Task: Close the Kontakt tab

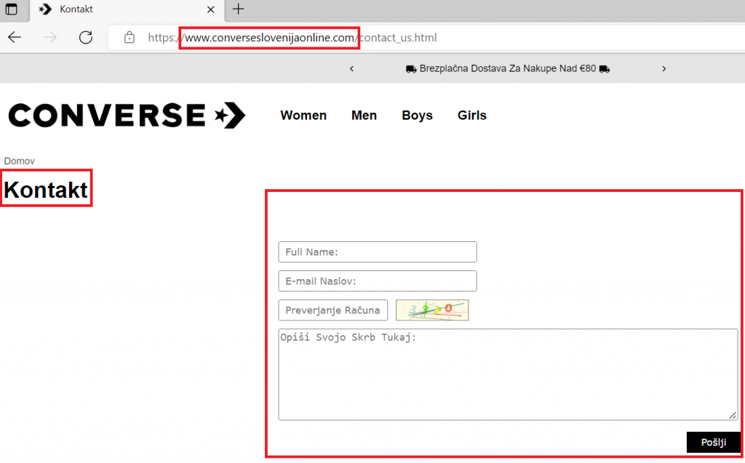Action: (212, 9)
